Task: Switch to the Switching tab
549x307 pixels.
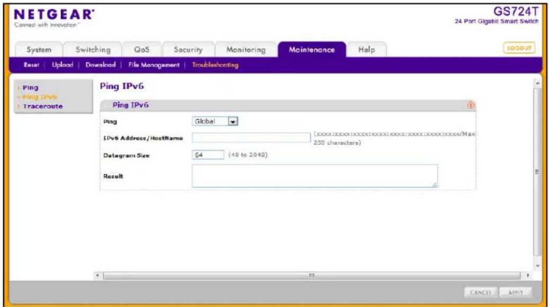Action: click(x=93, y=50)
